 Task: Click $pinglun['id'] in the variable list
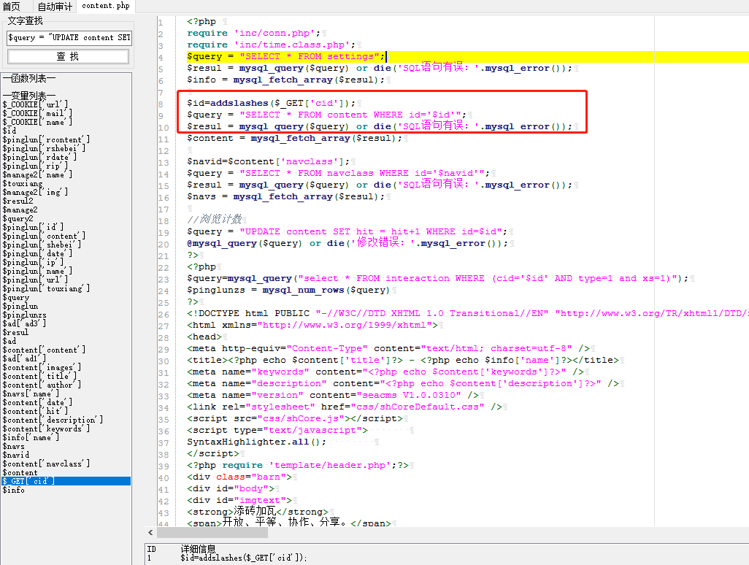point(33,227)
